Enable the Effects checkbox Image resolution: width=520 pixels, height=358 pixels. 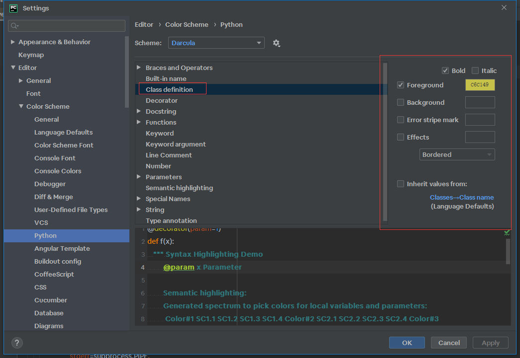401,137
